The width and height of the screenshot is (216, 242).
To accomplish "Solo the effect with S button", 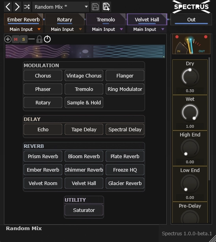I will tap(24, 39).
